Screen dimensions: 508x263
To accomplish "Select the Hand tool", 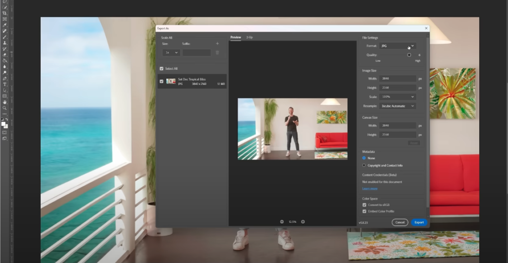I will click(4, 102).
